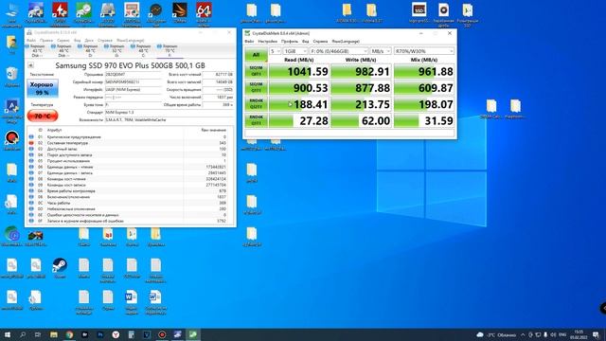
Task: Open the volume control in system tray
Action: click(x=553, y=334)
